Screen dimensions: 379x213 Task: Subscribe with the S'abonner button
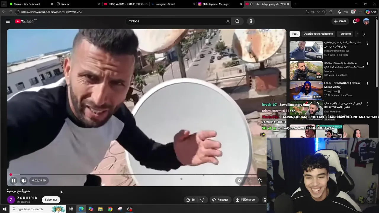coord(51,200)
